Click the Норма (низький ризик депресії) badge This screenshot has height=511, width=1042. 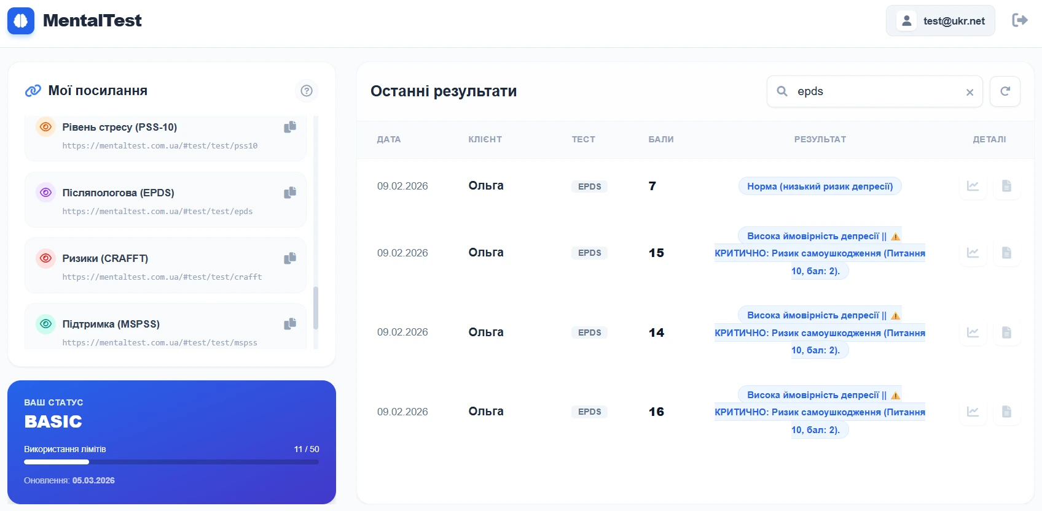tap(820, 186)
